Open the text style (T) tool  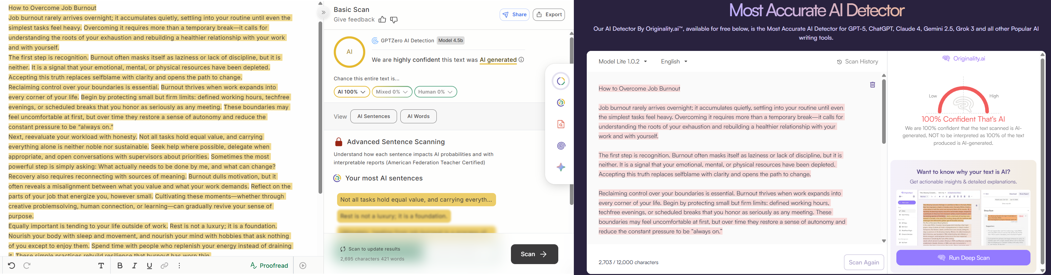click(101, 266)
